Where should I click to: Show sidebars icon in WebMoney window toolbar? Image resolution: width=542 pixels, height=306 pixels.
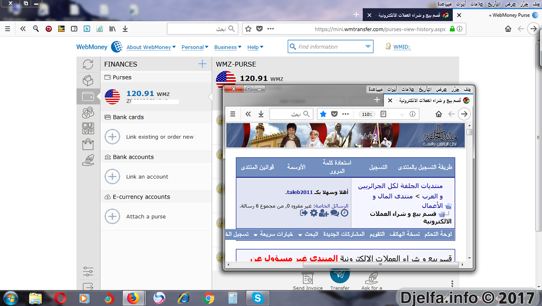tap(74, 29)
